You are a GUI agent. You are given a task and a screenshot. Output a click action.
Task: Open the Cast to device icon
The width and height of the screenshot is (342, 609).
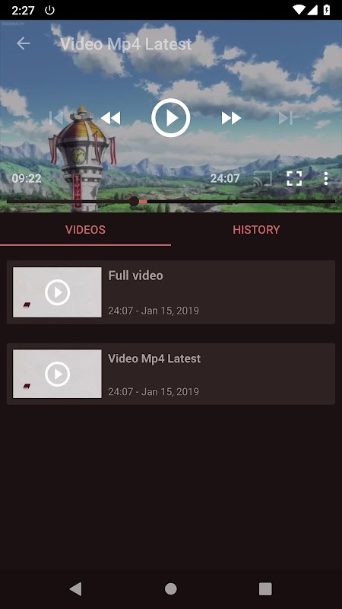click(262, 179)
